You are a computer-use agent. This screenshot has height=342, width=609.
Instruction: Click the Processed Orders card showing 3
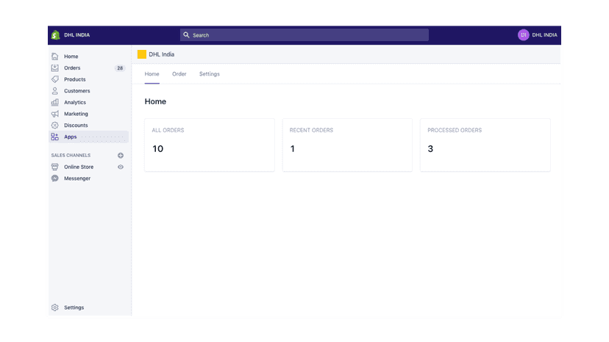tap(485, 145)
